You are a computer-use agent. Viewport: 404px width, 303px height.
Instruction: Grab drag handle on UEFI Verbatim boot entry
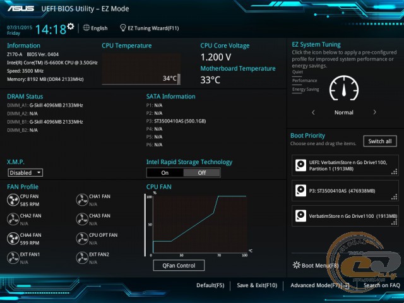tap(394, 172)
